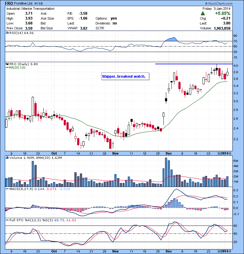Click the Volume value 1,963,858
The image size is (244, 254).
click(x=222, y=28)
